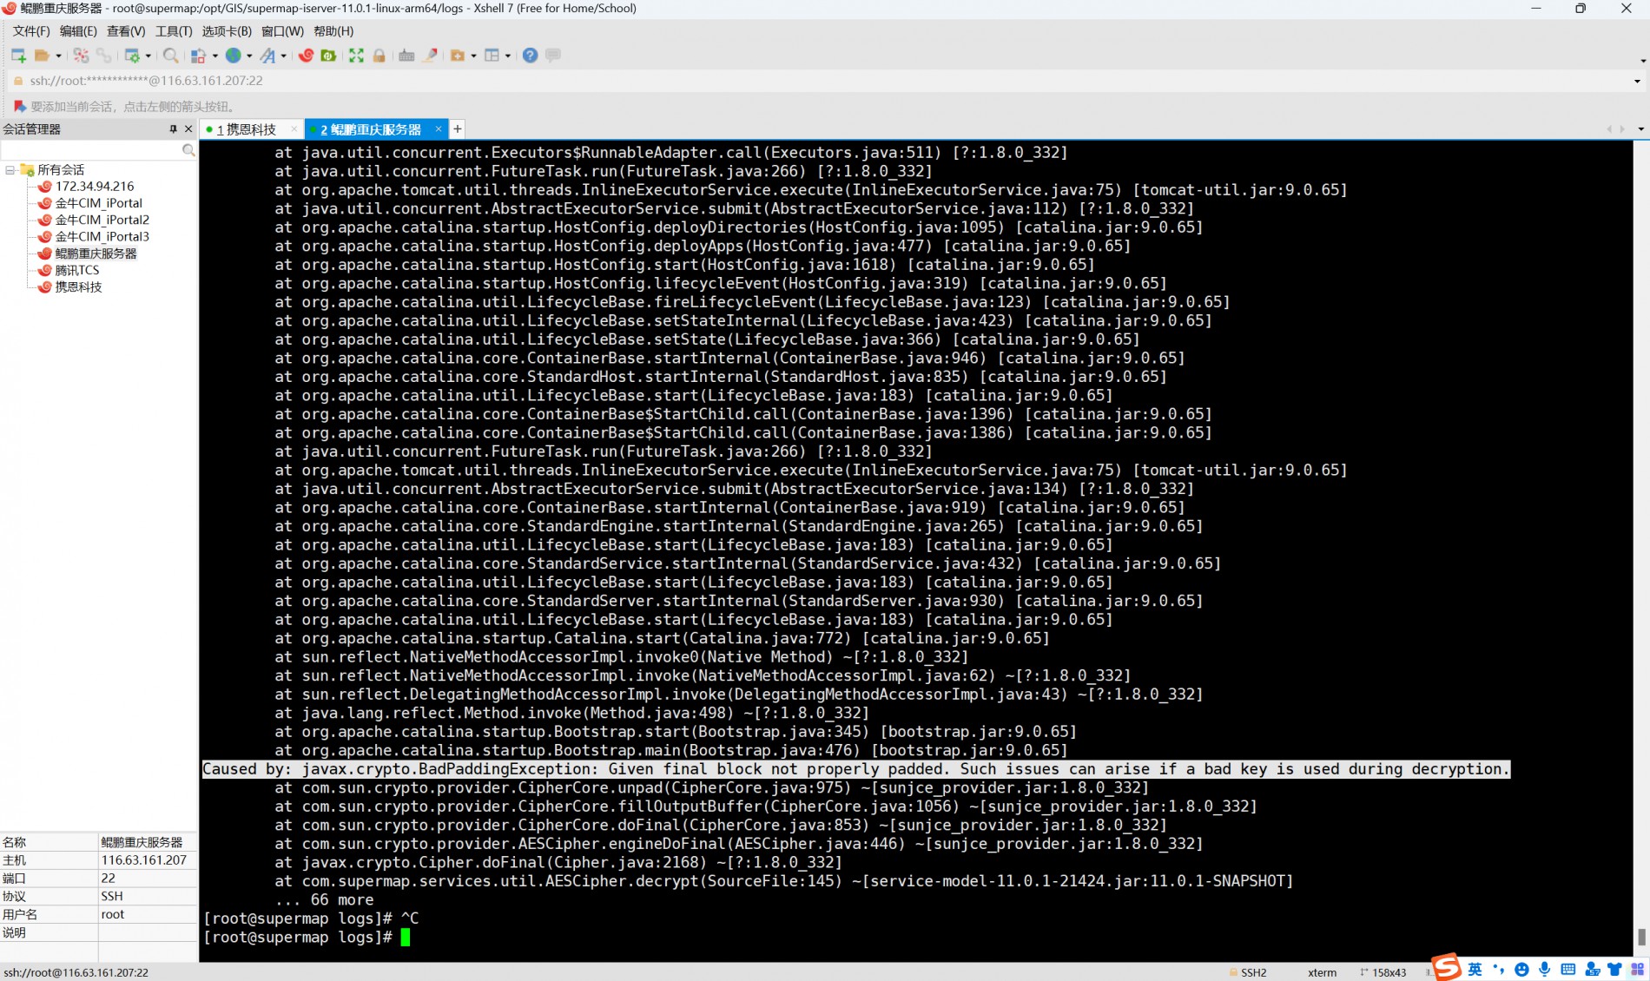
Task: Expand the Properties dropdown arrow
Action: (148, 56)
